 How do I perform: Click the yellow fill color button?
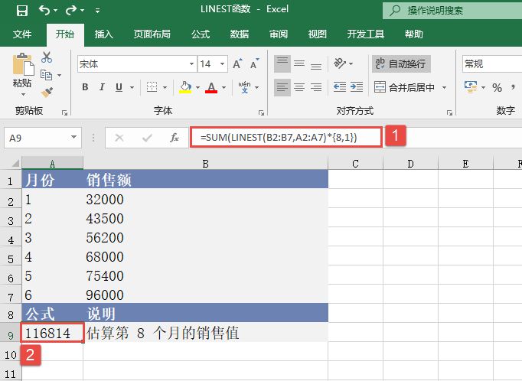coord(185,87)
